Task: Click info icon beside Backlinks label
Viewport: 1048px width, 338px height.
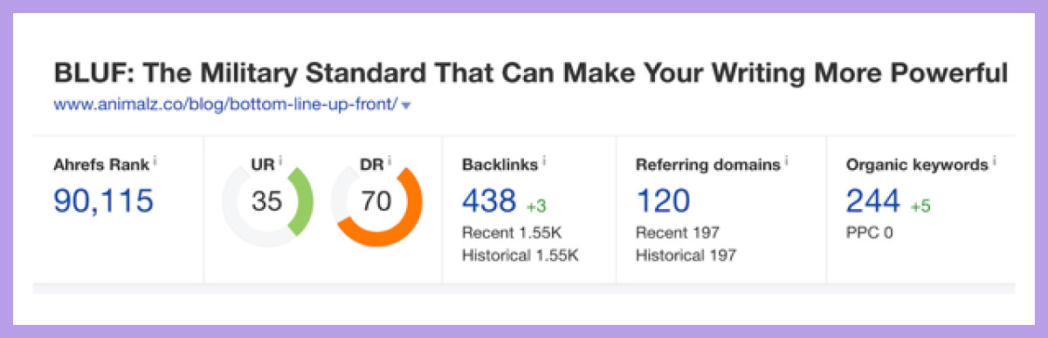Action: pyautogui.click(x=544, y=162)
